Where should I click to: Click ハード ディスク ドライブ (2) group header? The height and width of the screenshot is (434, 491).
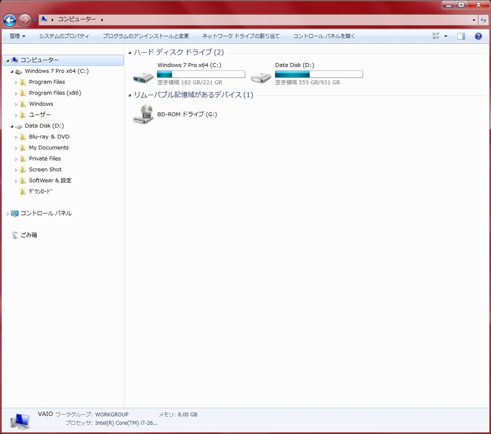(179, 52)
